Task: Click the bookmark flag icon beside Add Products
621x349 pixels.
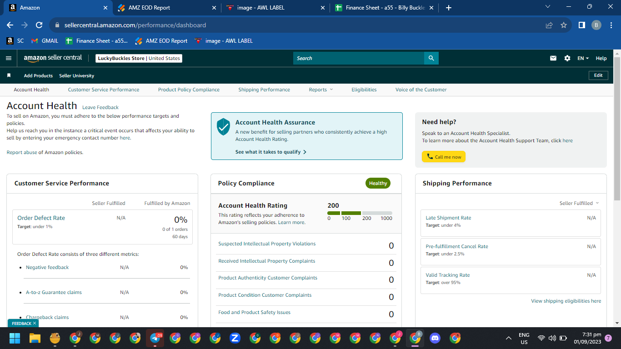Action: [9, 75]
